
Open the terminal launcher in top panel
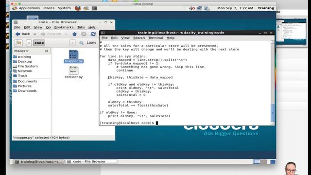pos(94,8)
